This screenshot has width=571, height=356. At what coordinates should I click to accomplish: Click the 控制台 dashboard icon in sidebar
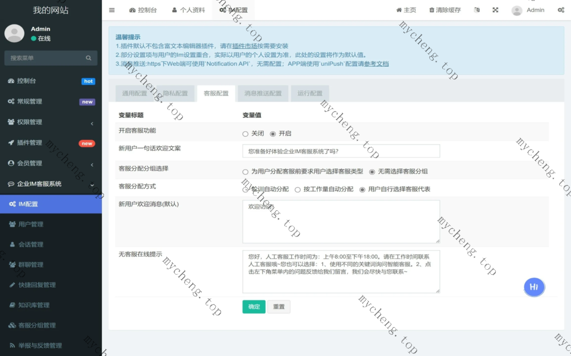tap(11, 81)
